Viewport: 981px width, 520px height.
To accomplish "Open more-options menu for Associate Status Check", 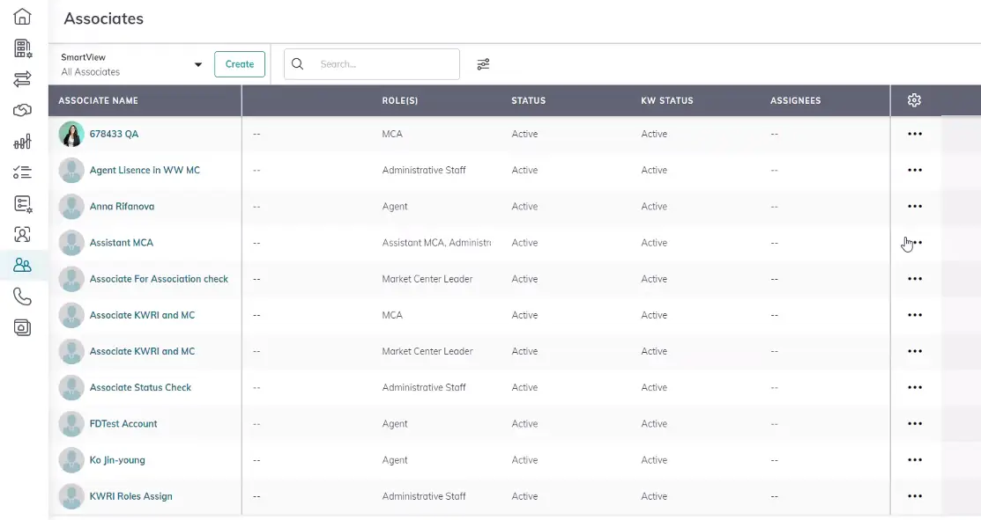I will coord(915,387).
